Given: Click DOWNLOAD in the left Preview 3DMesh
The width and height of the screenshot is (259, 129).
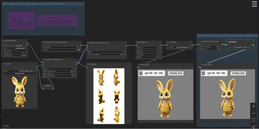Looking at the screenshot, I should 175,74.
